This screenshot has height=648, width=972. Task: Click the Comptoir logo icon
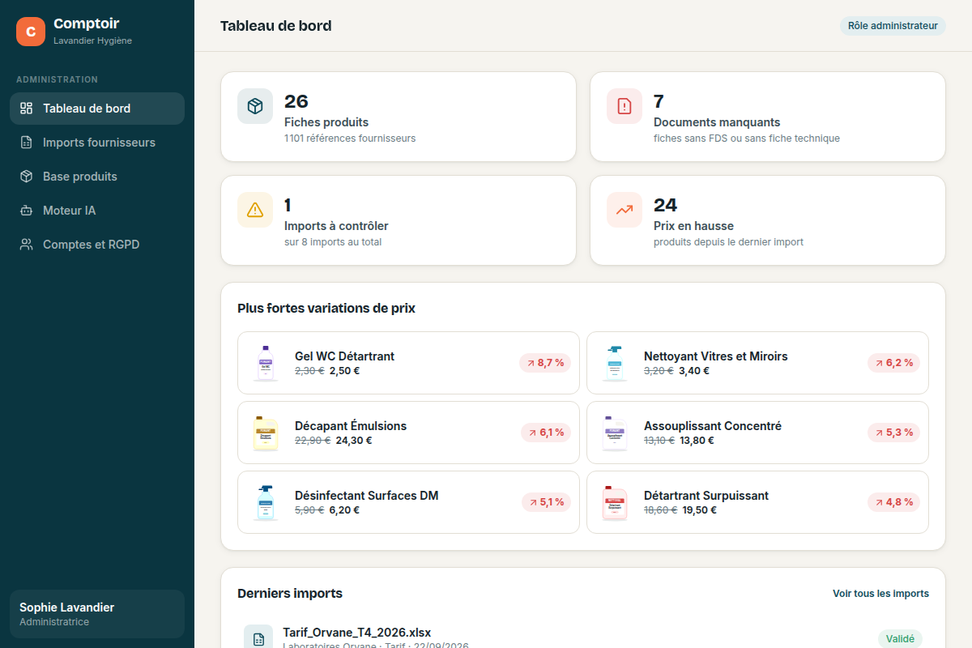click(x=31, y=32)
